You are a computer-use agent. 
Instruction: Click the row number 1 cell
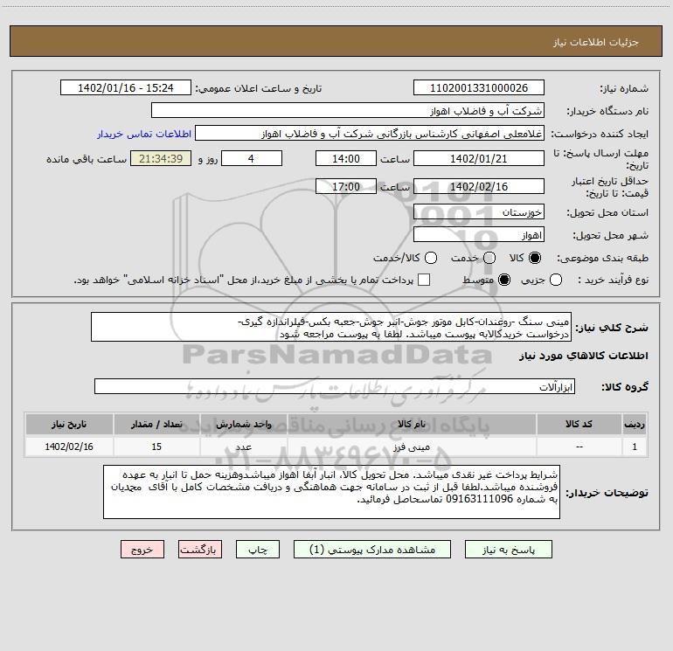point(635,447)
